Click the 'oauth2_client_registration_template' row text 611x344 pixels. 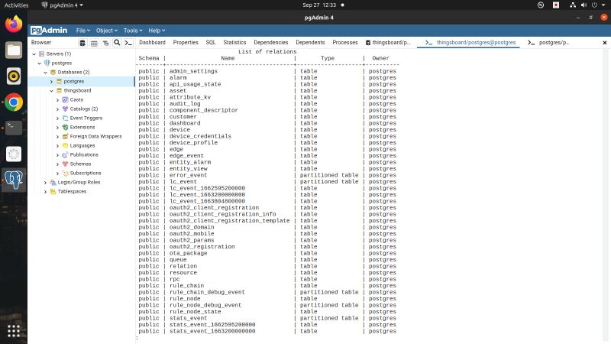pos(230,221)
